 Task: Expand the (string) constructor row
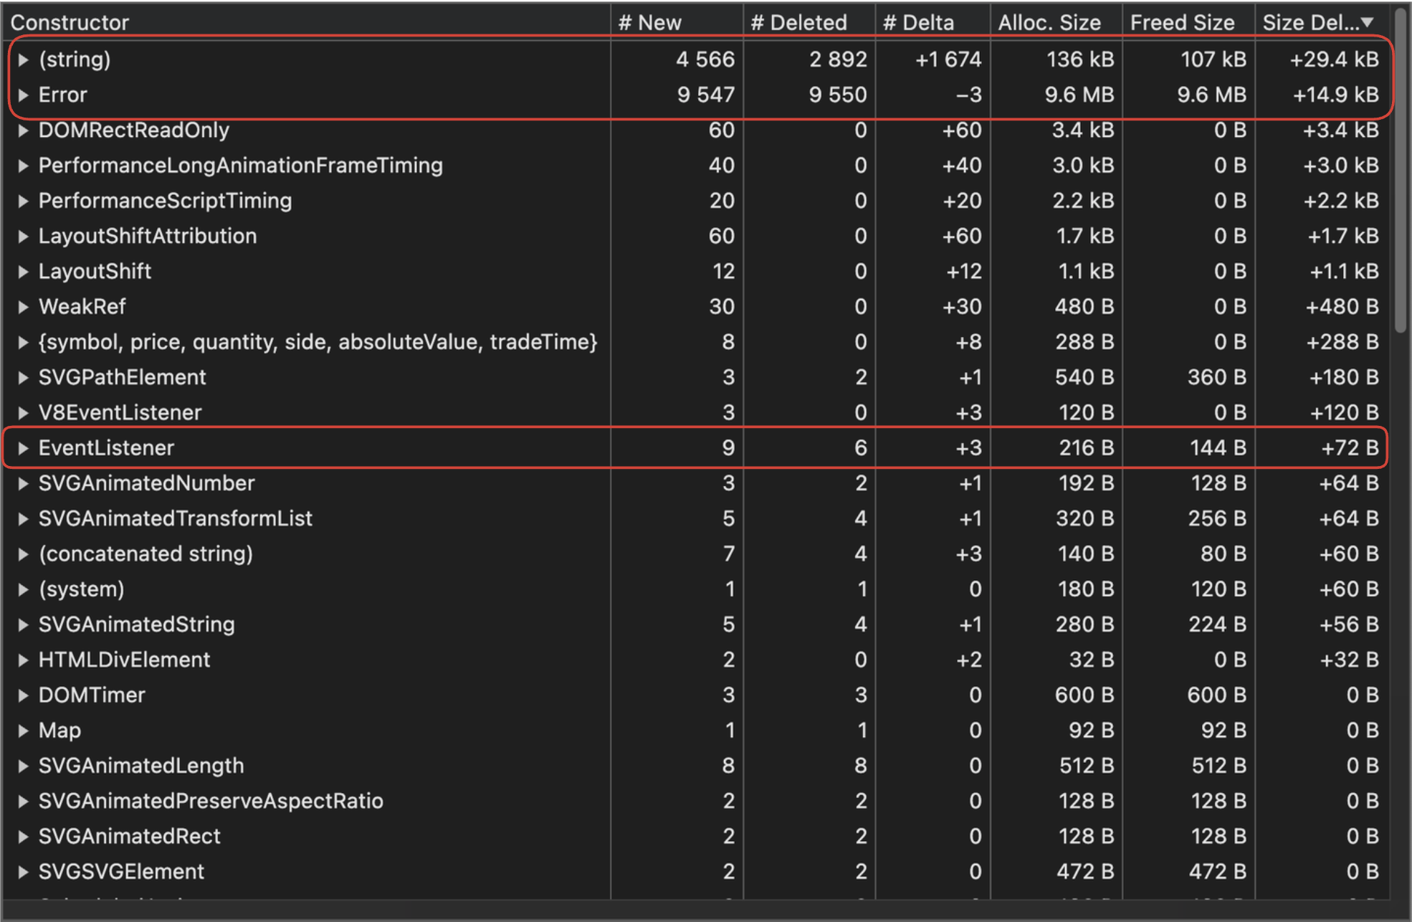point(23,60)
